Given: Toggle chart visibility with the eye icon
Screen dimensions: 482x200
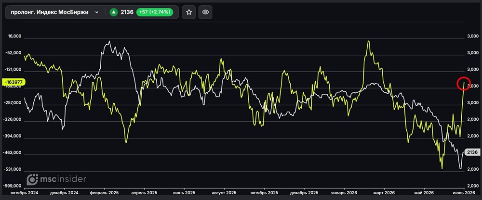Looking at the screenshot, I should coord(205,12).
